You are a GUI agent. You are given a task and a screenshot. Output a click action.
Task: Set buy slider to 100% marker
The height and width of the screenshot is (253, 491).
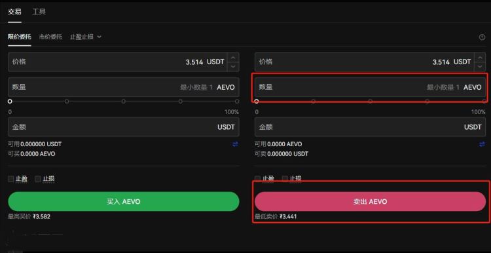point(237,101)
